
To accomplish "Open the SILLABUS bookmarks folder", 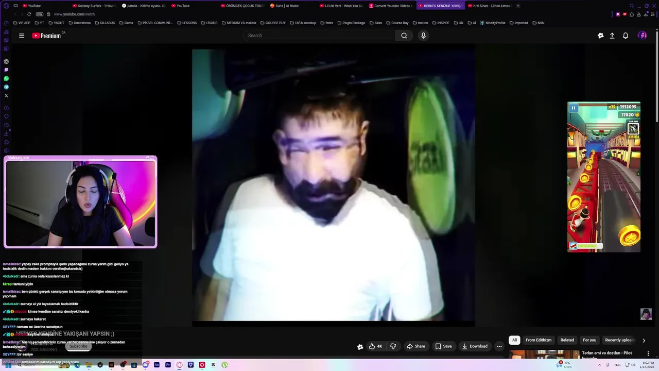I will tap(105, 23).
